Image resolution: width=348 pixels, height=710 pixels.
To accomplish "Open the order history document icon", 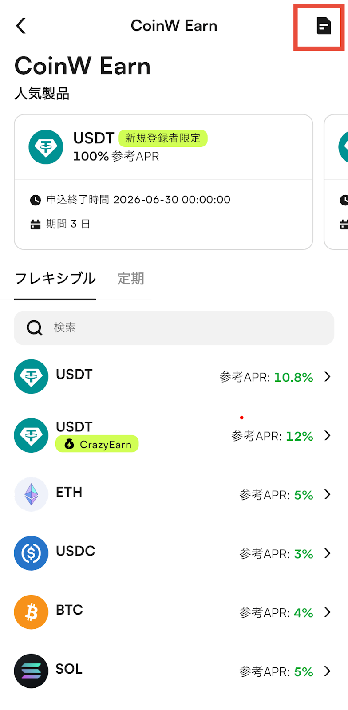I will tap(324, 26).
